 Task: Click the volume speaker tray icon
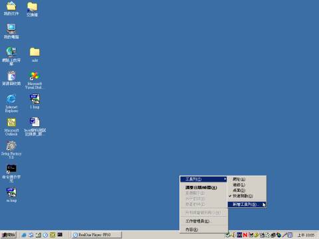(x=233, y=235)
